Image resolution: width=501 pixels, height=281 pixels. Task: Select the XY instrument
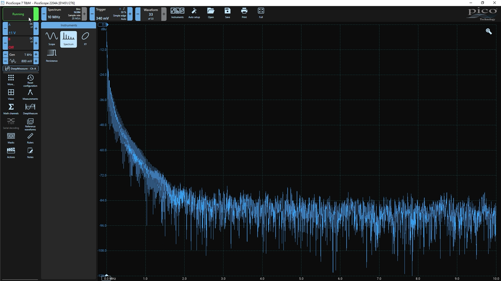pyautogui.click(x=85, y=39)
